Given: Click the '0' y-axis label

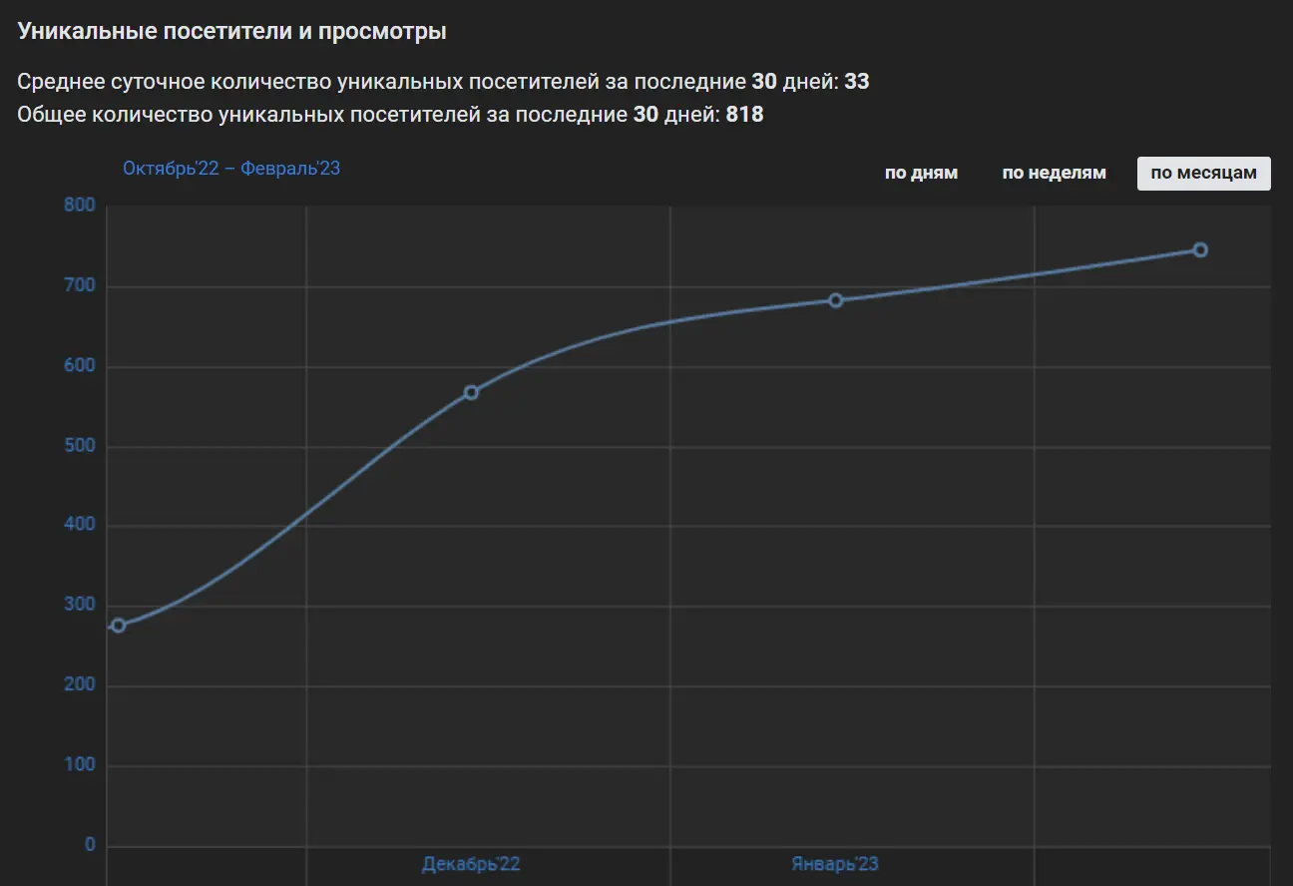Looking at the screenshot, I should pyautogui.click(x=90, y=845).
